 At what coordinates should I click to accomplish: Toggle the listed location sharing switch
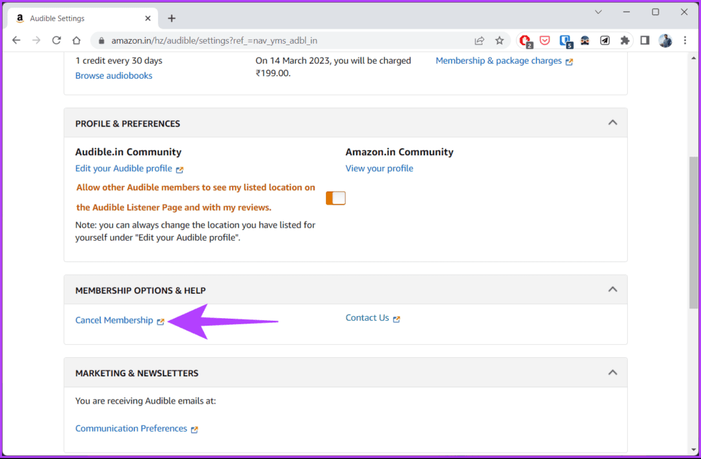(x=335, y=198)
